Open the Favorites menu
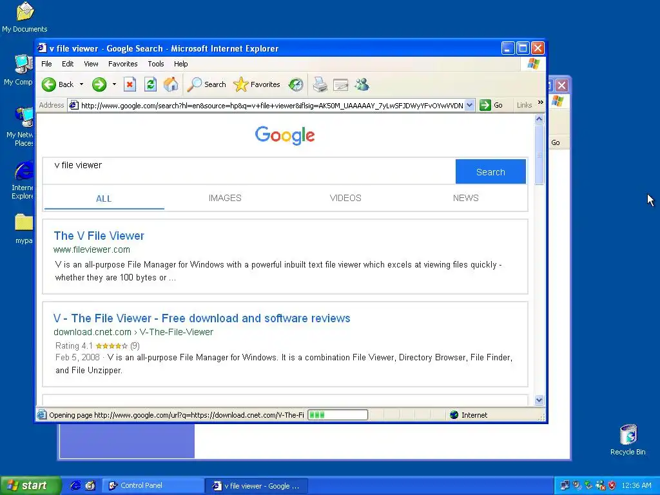Viewport: 660px width, 495px height. click(x=123, y=64)
